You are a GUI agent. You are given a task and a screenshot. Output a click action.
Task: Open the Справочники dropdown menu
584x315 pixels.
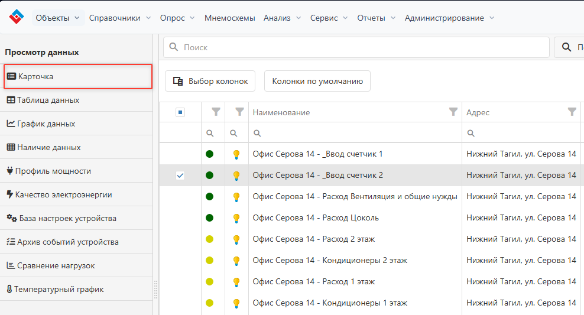120,18
